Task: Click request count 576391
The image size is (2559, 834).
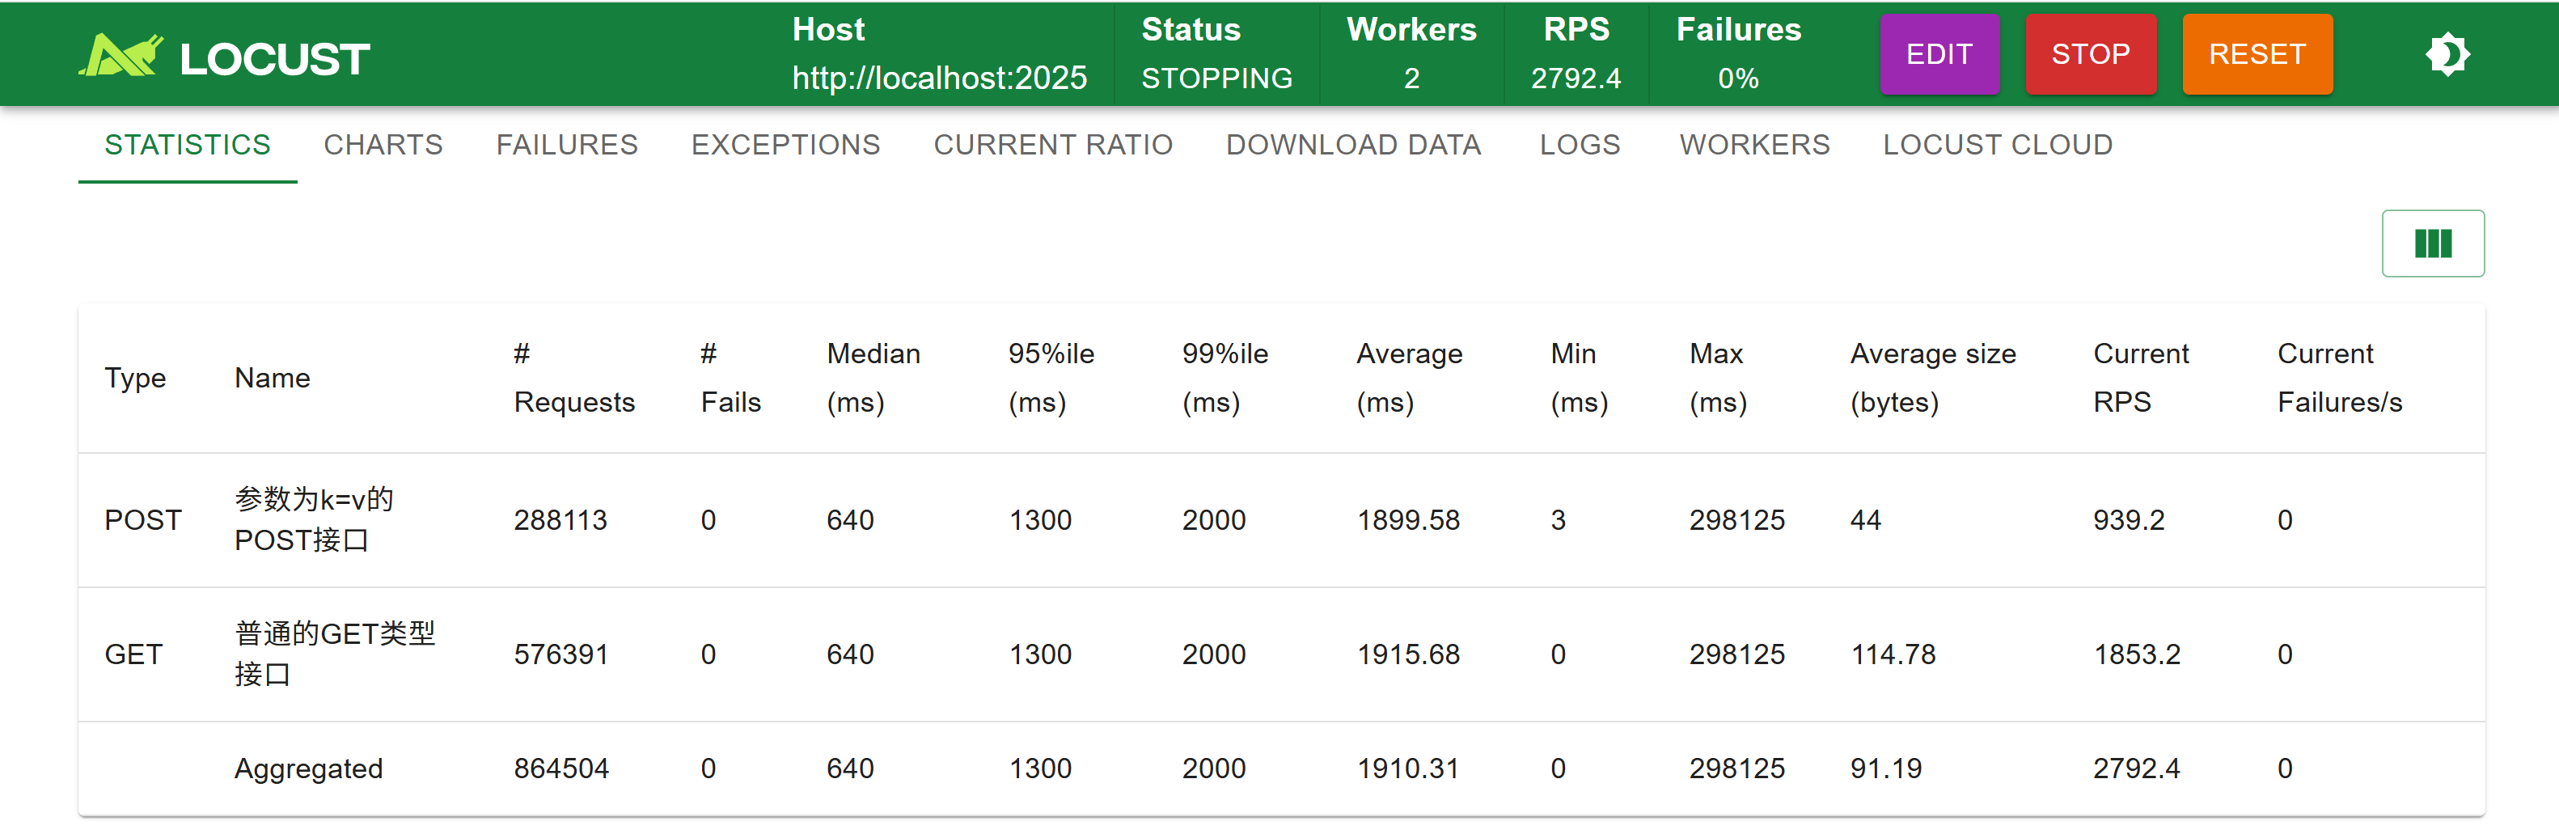Action: coord(560,654)
